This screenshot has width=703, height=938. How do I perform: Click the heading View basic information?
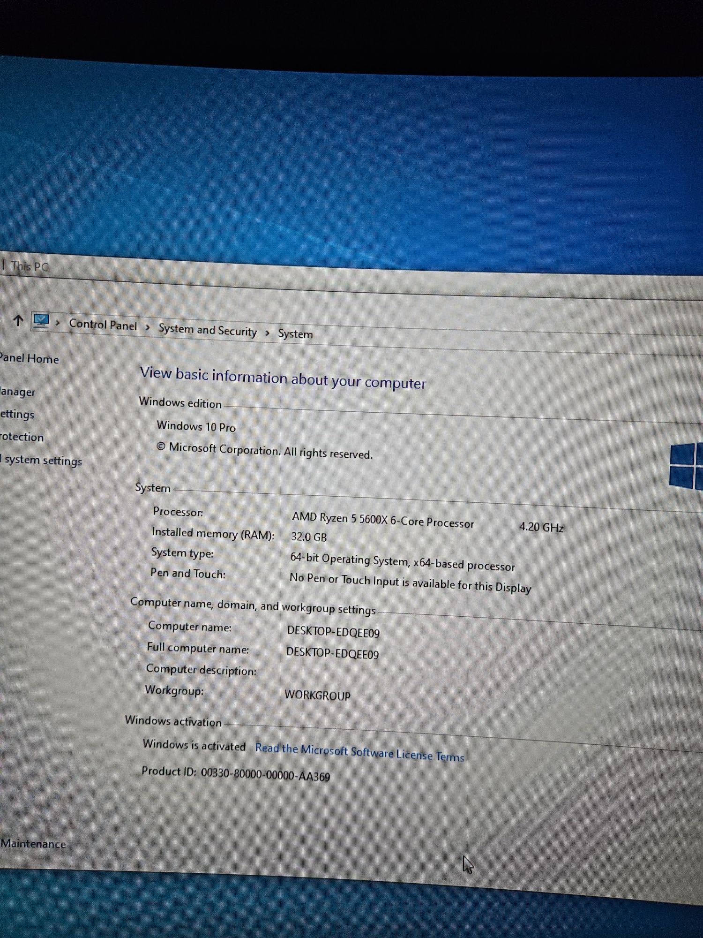[x=283, y=378]
